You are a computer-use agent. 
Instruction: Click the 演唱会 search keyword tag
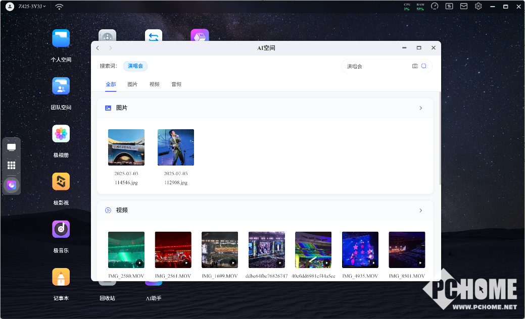[135, 66]
